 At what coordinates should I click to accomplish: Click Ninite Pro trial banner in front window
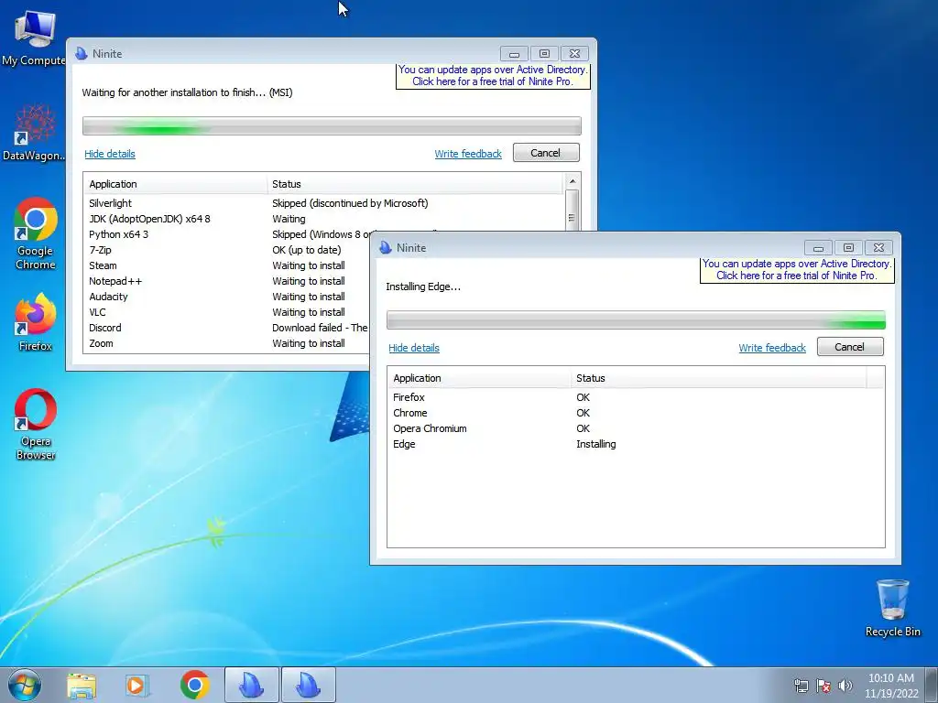[797, 270]
